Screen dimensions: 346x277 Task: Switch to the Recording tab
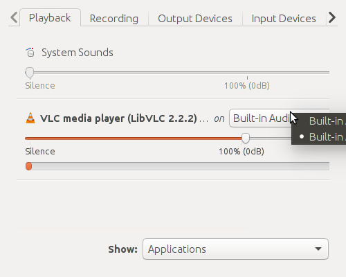pos(114,19)
